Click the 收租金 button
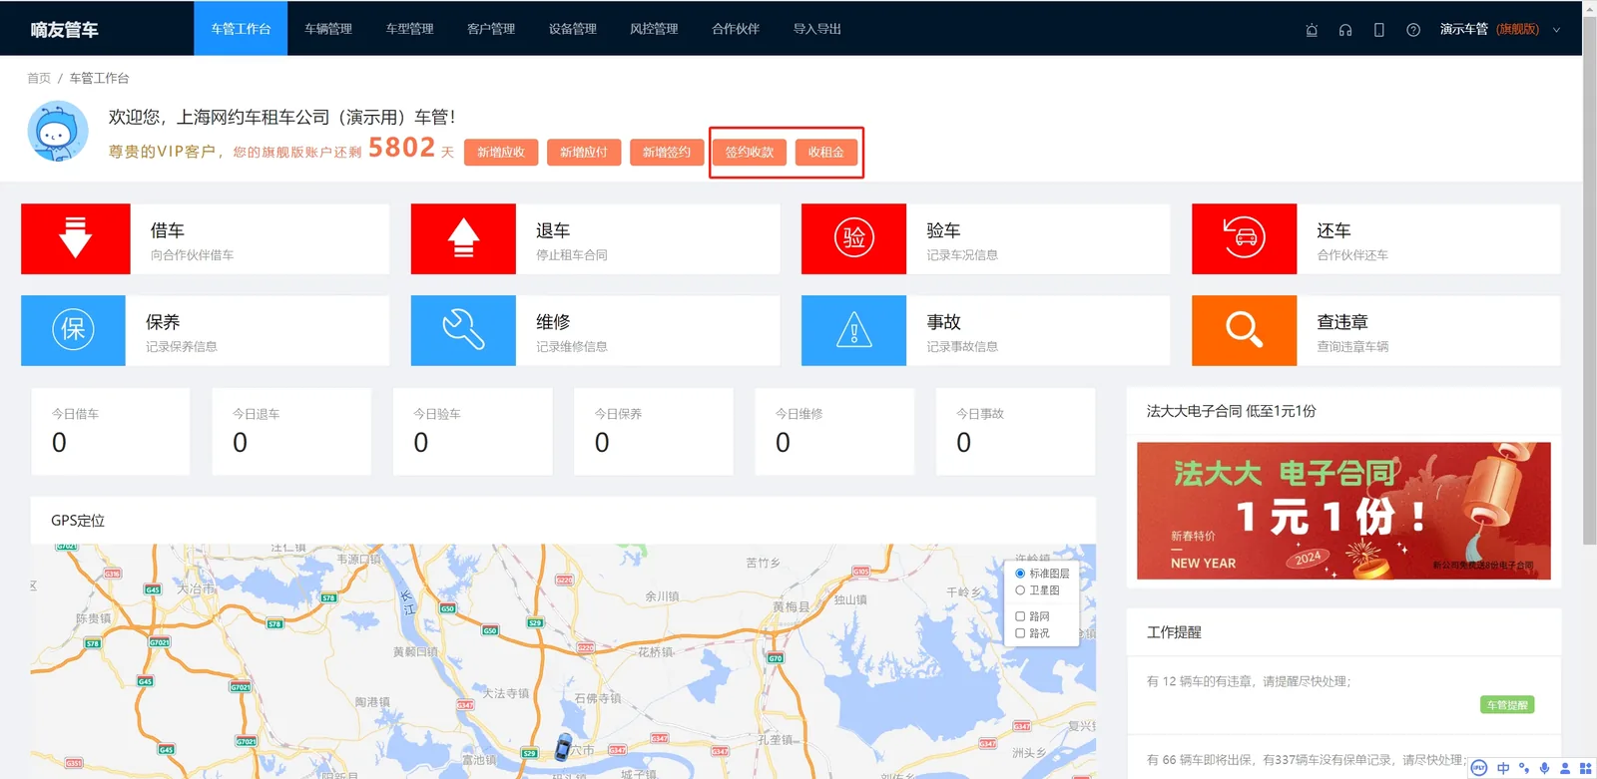1597x779 pixels. pos(826,153)
